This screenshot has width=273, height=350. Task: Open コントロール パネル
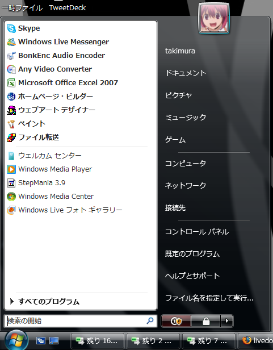coord(197,232)
